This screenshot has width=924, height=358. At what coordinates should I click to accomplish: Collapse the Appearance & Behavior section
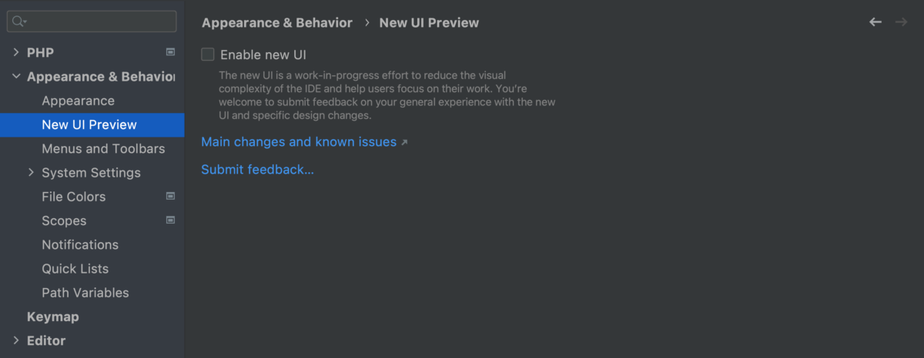pyautogui.click(x=16, y=77)
